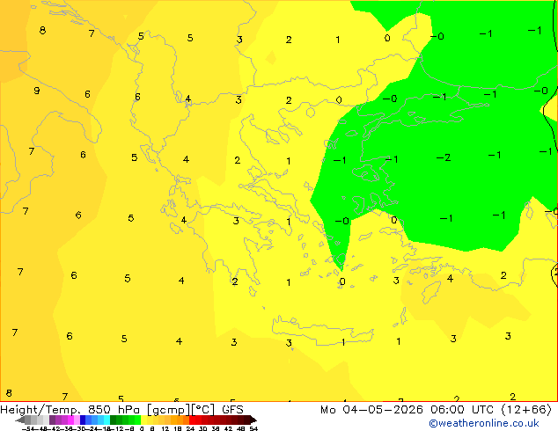
Task: Click the Mo 04-05-2026 date text
Action: point(372,410)
